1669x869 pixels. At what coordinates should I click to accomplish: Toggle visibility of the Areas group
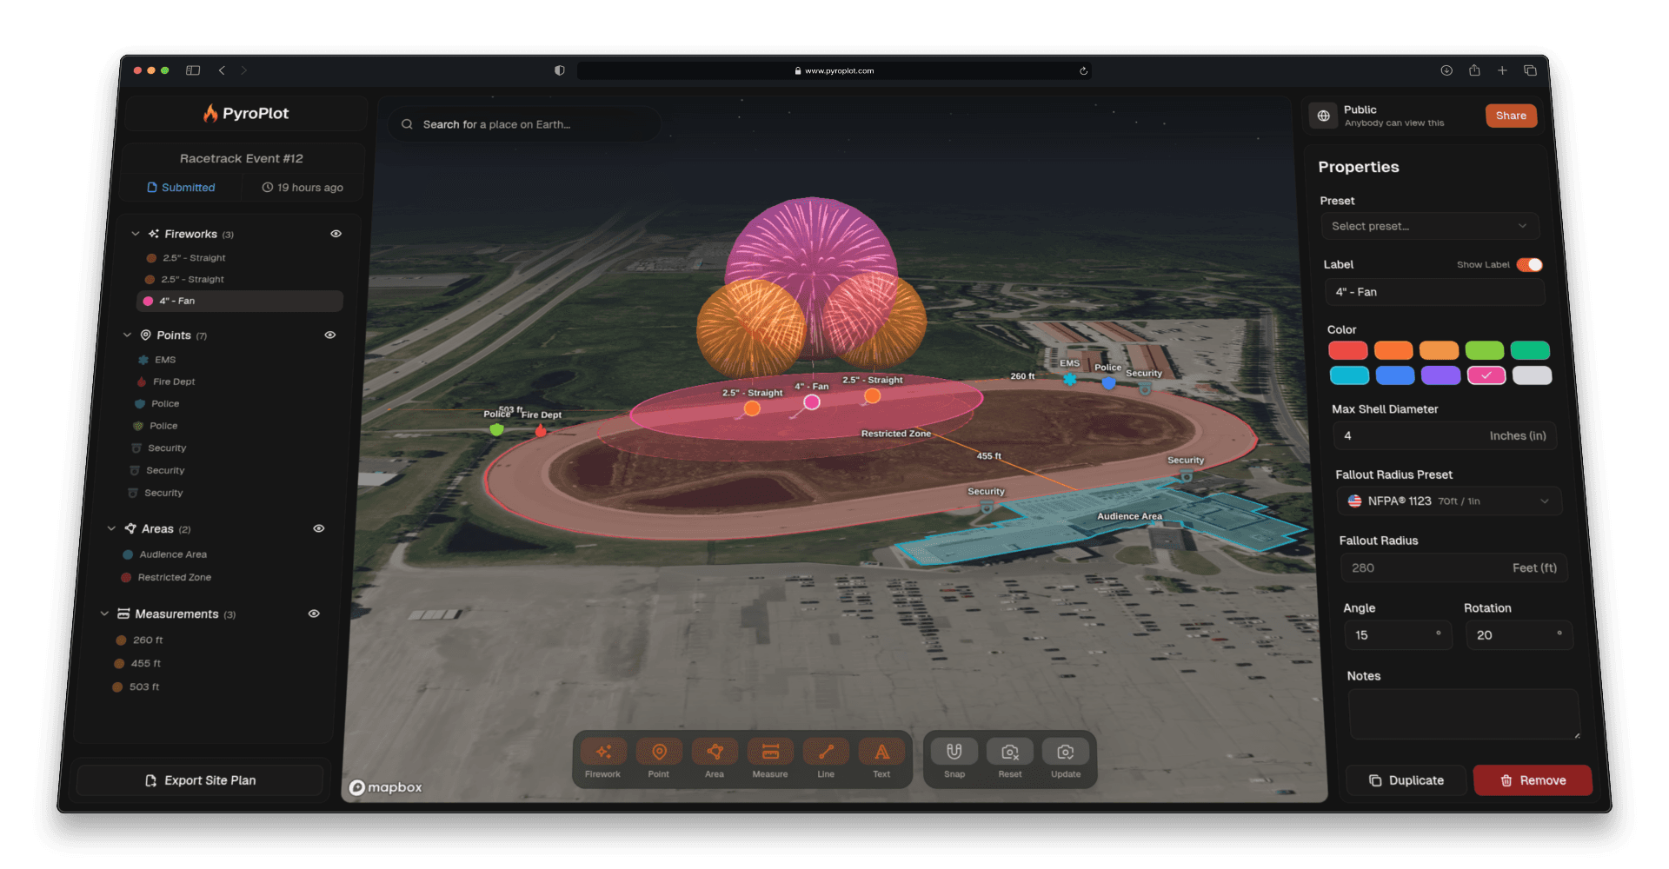318,527
